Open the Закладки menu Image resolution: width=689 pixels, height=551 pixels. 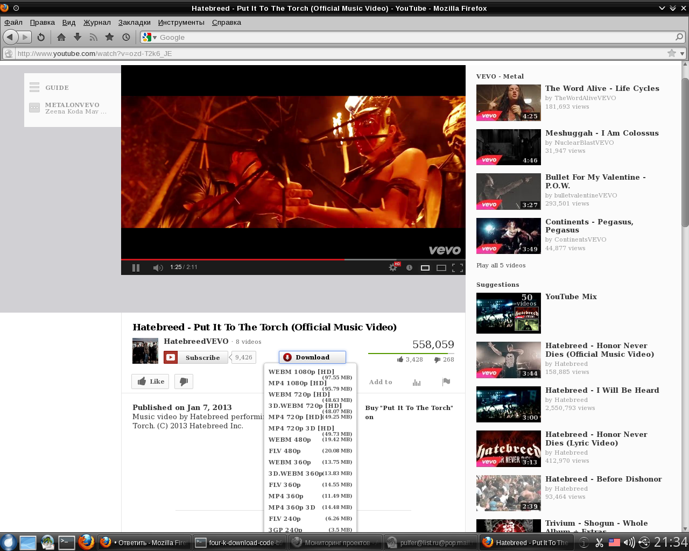pyautogui.click(x=135, y=22)
